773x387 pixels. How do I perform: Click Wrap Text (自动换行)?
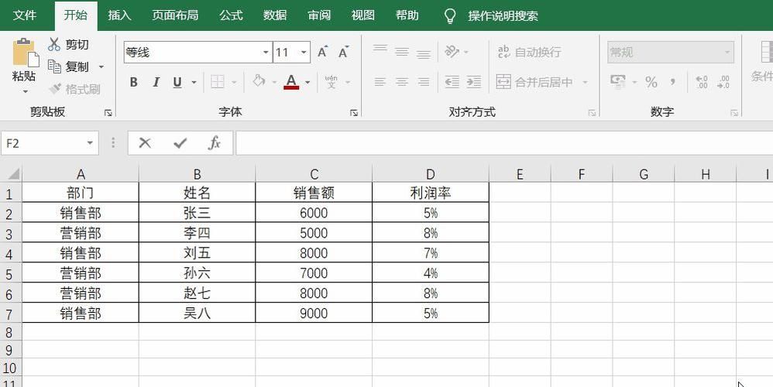(x=529, y=52)
